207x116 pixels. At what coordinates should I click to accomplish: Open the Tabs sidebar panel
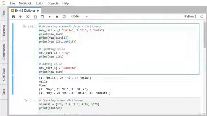(x=4, y=92)
